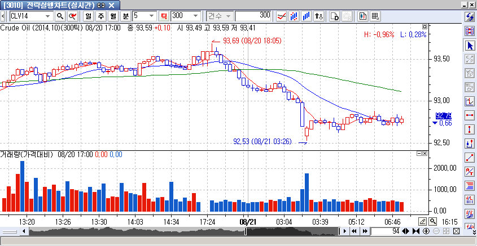Toggle the 주 (weekly) period button
Image resolution: width=477 pixels, height=246 pixels.
coord(101,16)
